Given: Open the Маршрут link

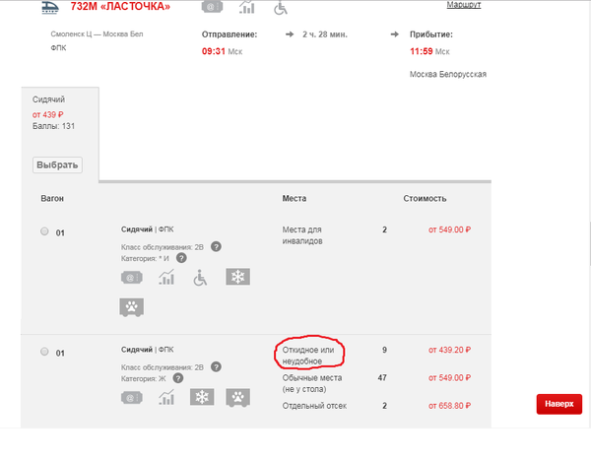Looking at the screenshot, I should point(464,5).
